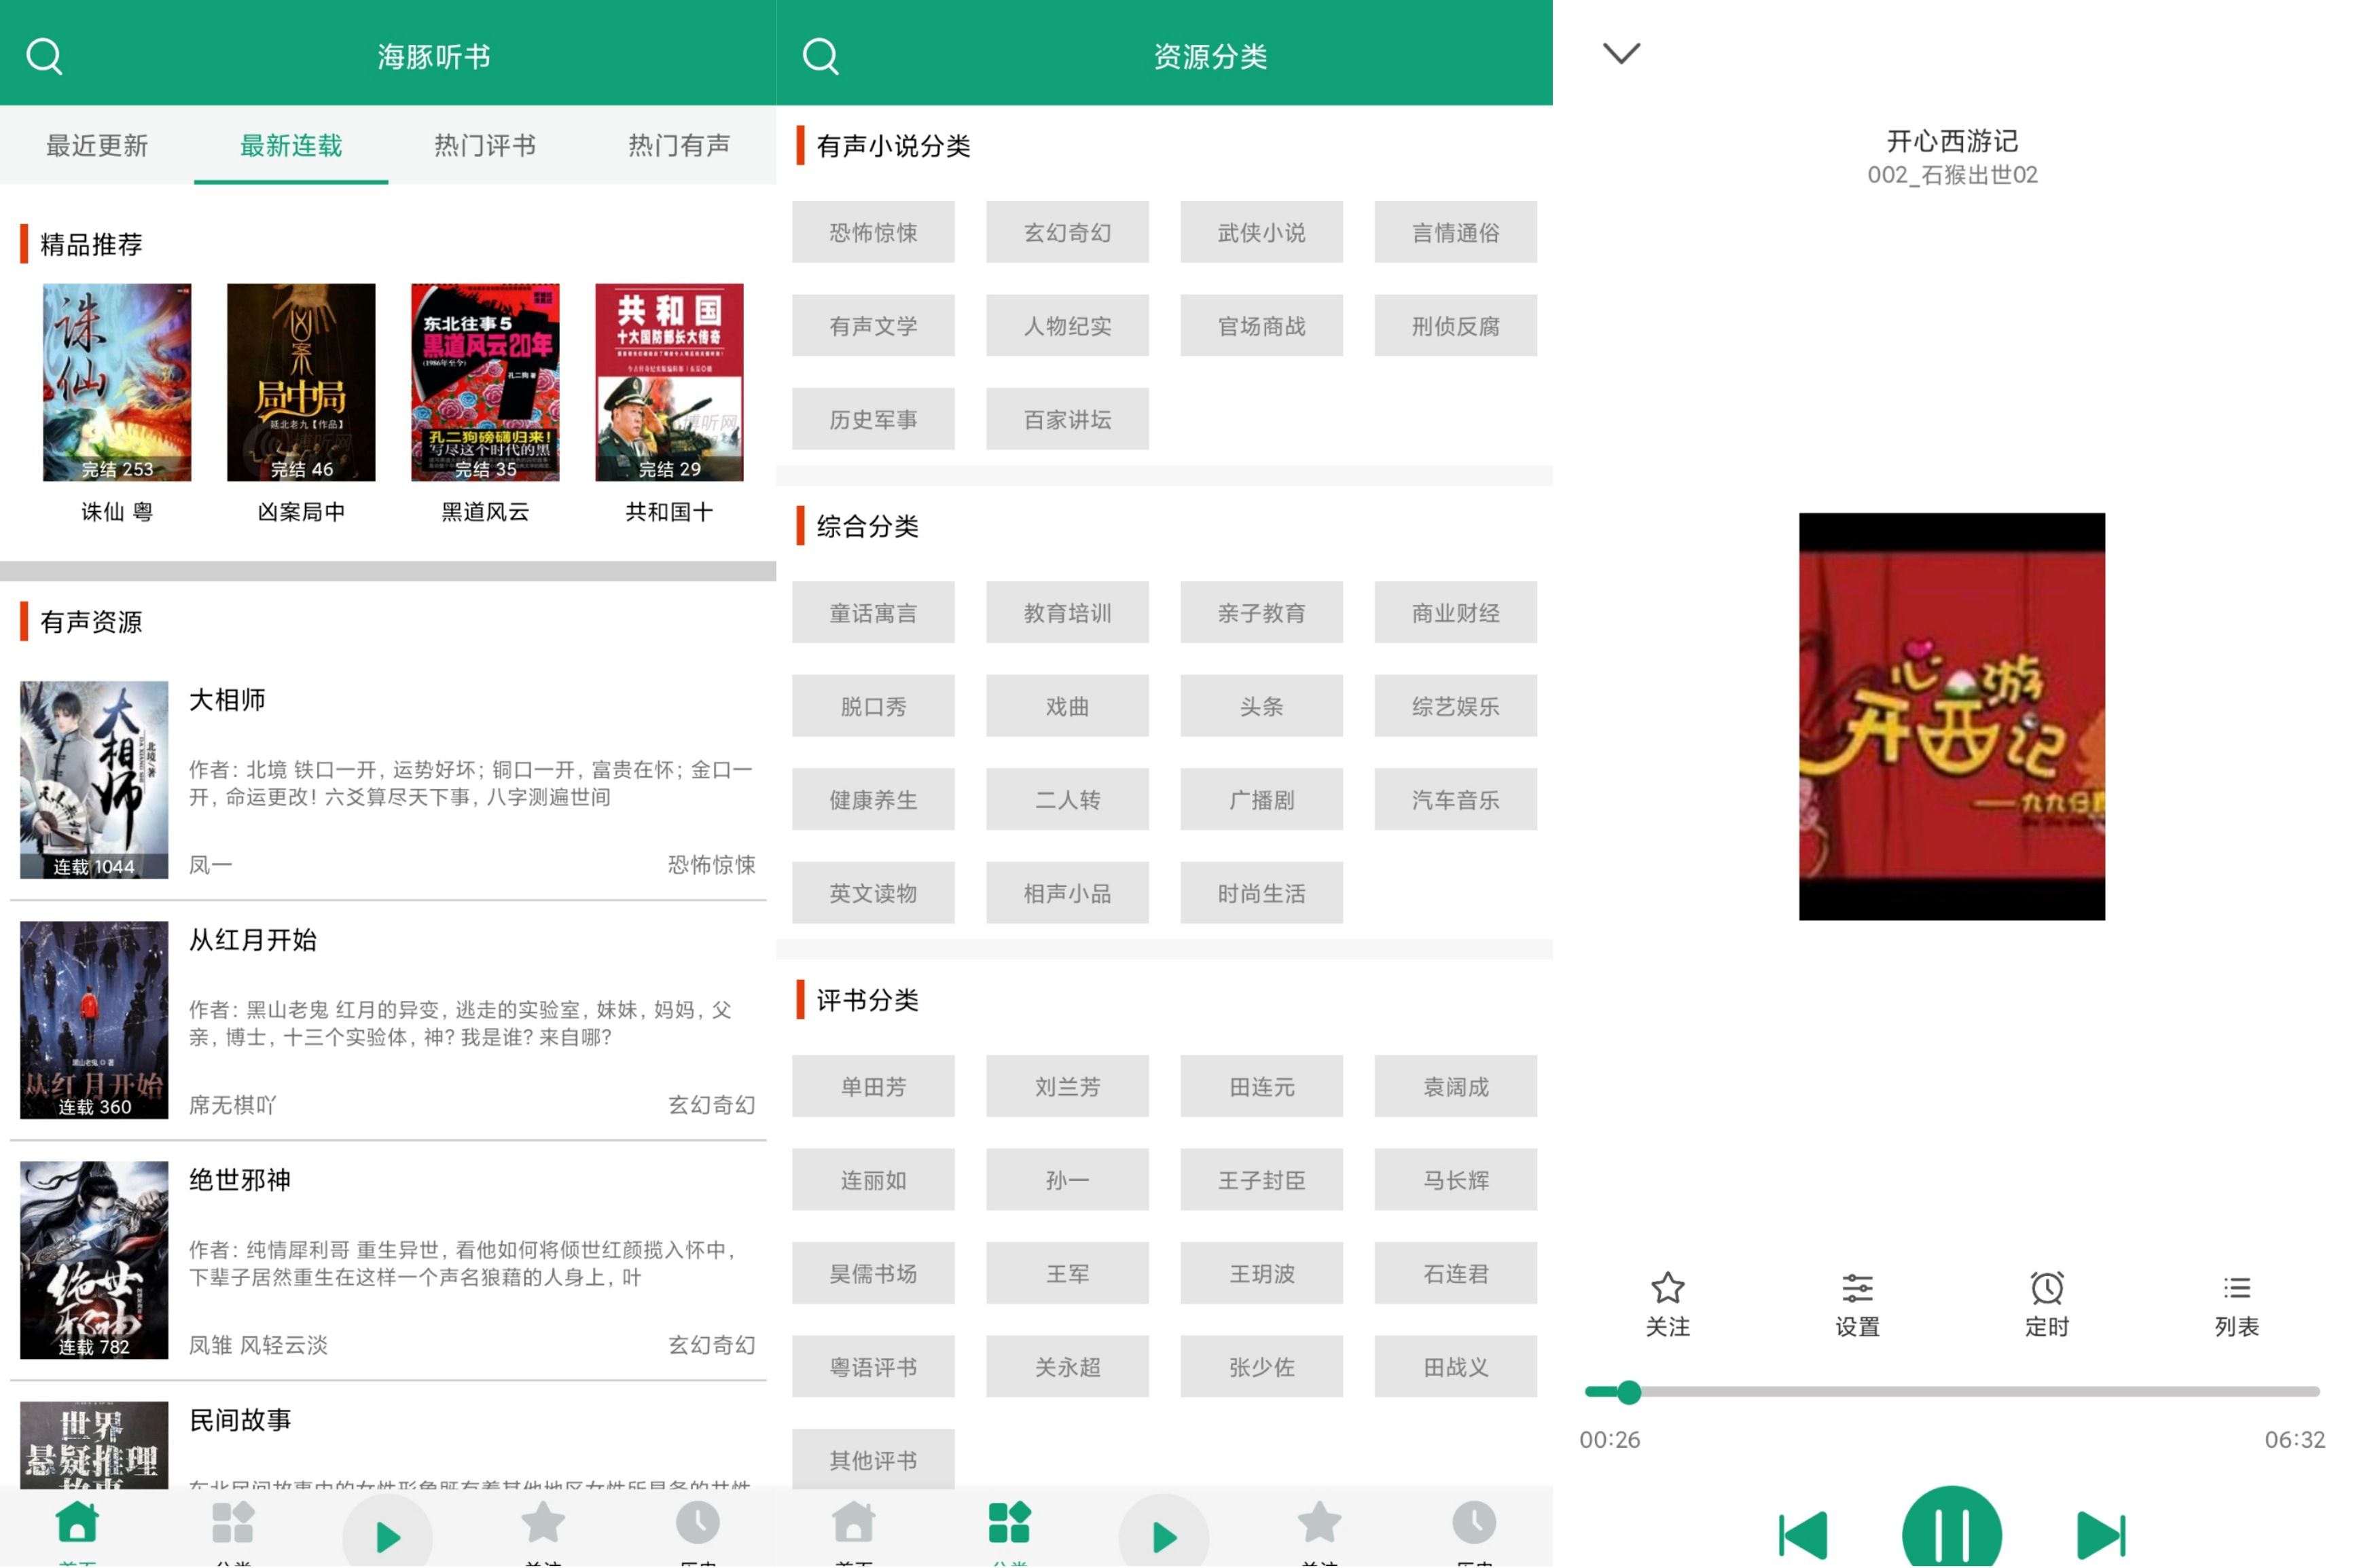Image resolution: width=2353 pixels, height=1568 pixels.
Task: Open search on the 资源分类 page
Action: tap(820, 55)
